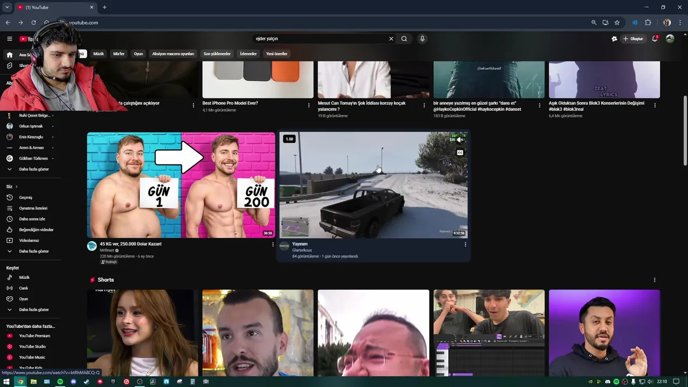Screen dimensions: 688x387
Task: Select the Mix'ler filter chip
Action: tap(119, 54)
